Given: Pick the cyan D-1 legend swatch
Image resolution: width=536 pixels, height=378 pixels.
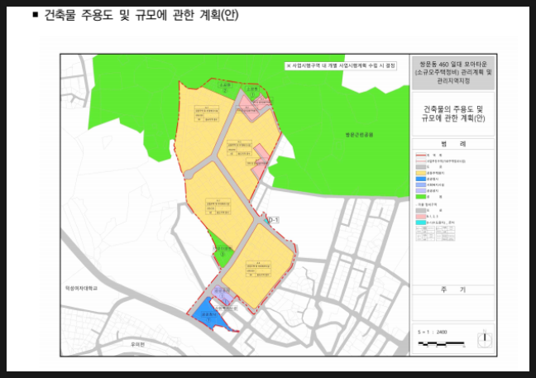Looking at the screenshot, I should [421, 222].
